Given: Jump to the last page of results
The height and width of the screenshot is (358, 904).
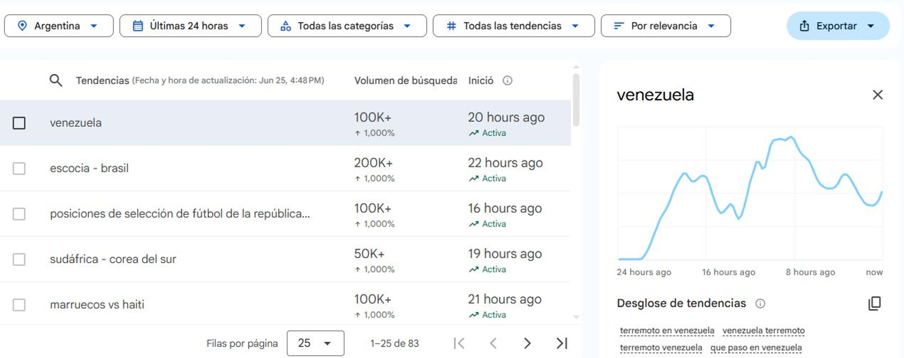Looking at the screenshot, I should pyautogui.click(x=562, y=343).
